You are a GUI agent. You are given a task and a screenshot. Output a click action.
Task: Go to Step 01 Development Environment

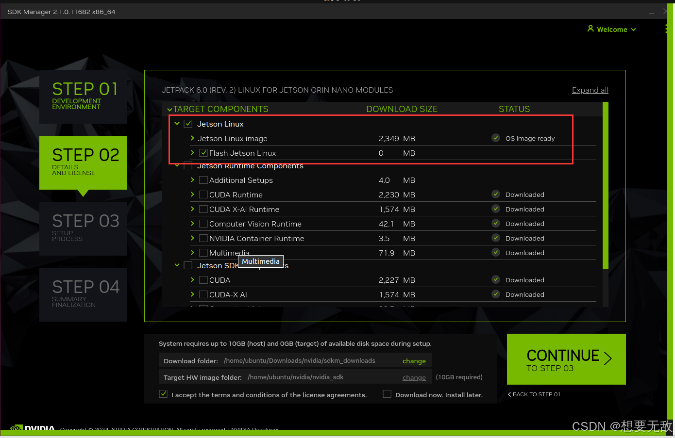tap(83, 97)
